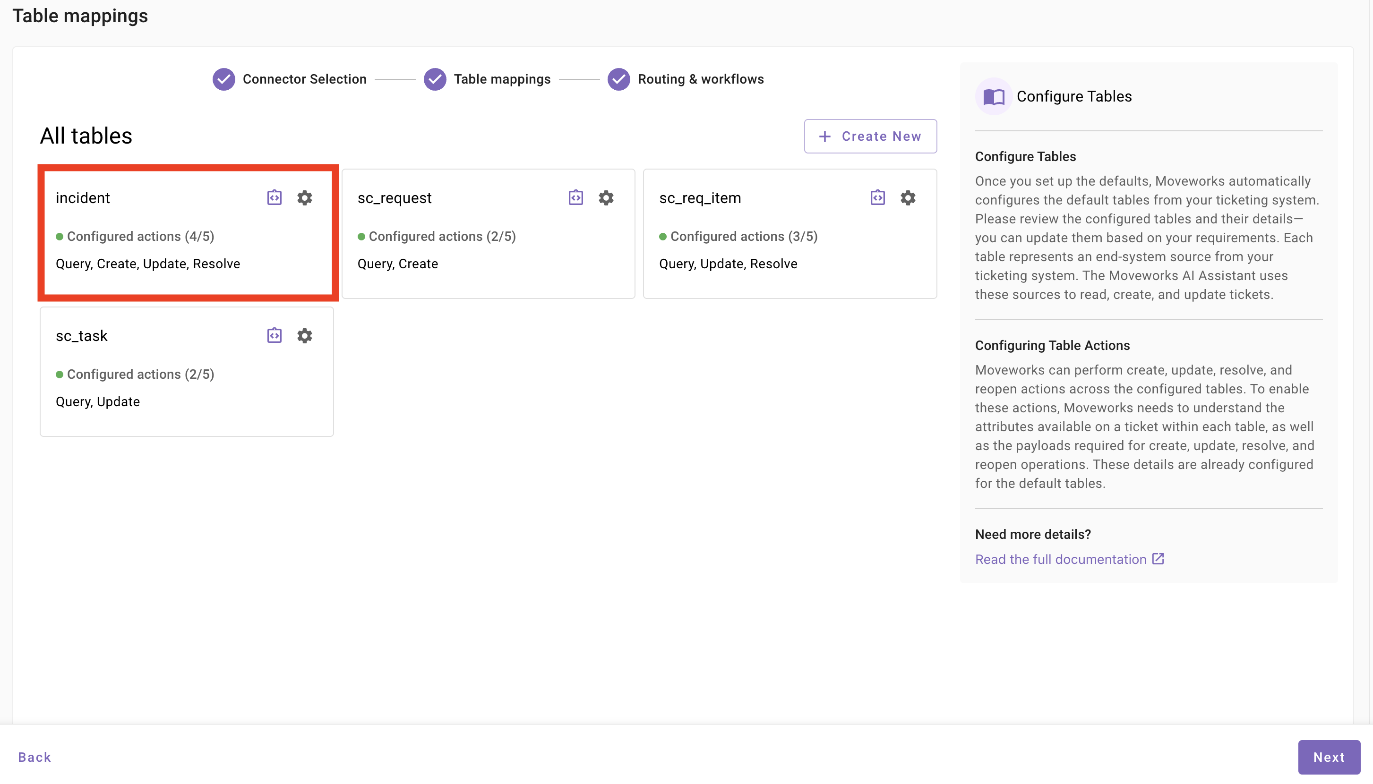The image size is (1373, 784).
Task: Click settings gear on sc_task card
Action: click(304, 335)
